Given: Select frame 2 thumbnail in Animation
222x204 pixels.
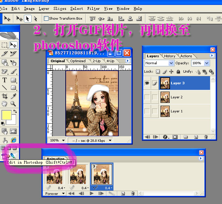Looking at the screenshot, I should [x=78, y=175].
